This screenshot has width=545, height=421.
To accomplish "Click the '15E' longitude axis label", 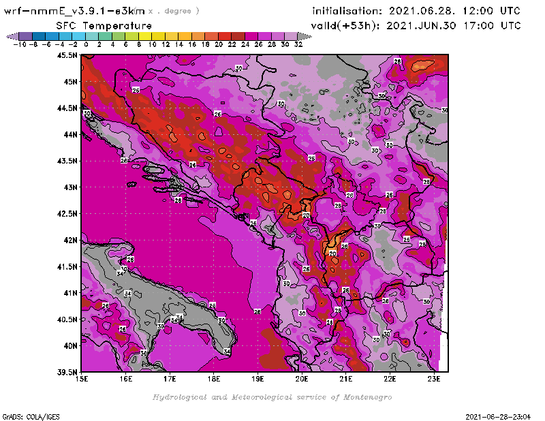I will coord(82,378).
